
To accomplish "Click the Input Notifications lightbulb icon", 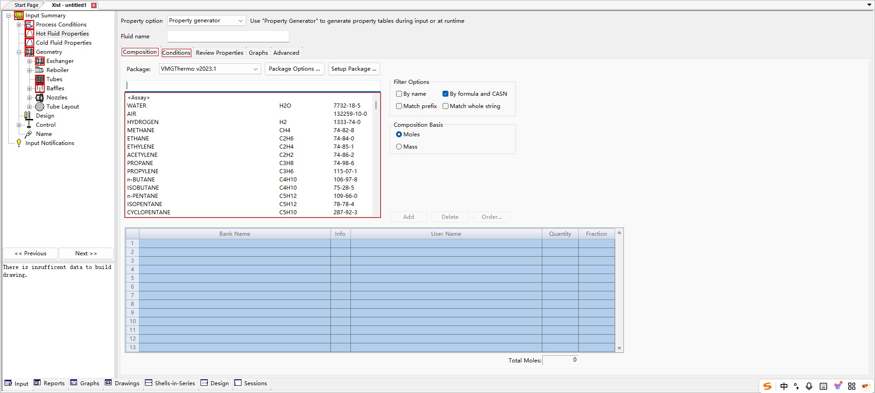I will click(x=19, y=143).
